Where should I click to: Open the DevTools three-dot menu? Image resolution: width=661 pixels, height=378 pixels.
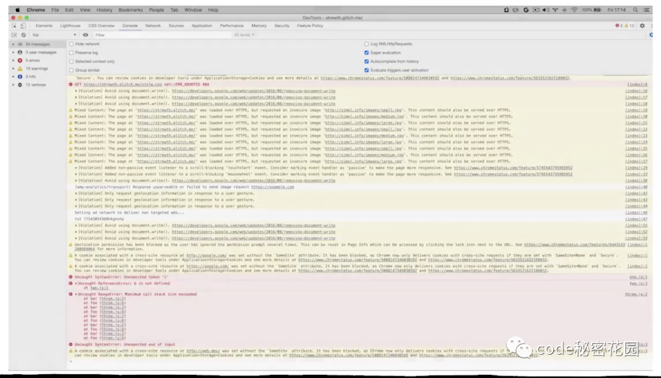click(651, 26)
